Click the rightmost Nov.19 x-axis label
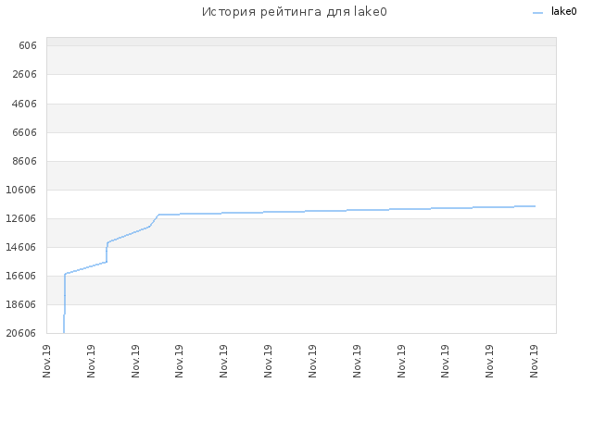This screenshot has width=593, height=444. pos(534,361)
